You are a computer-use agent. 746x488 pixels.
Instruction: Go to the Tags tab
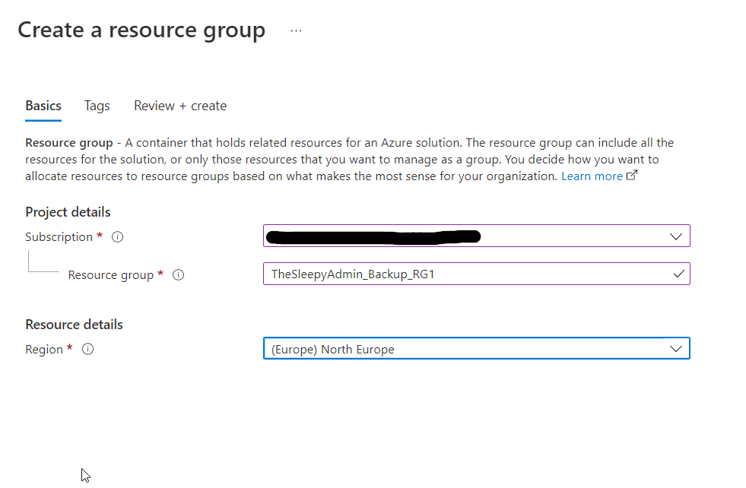97,106
